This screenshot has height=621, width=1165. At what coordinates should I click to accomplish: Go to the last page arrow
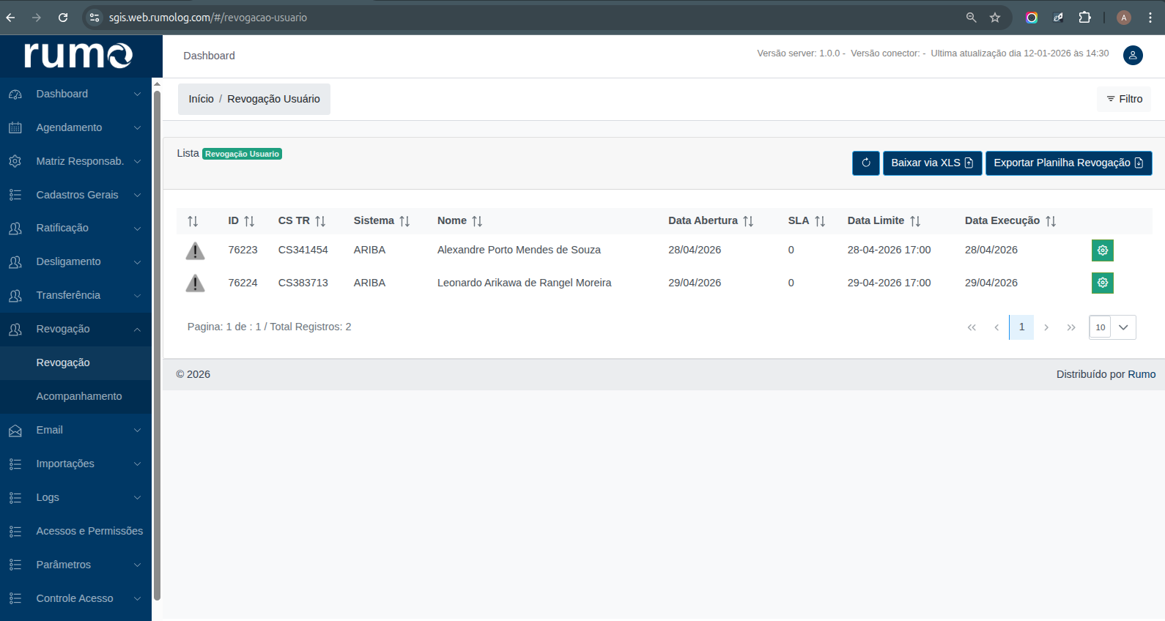(1071, 327)
